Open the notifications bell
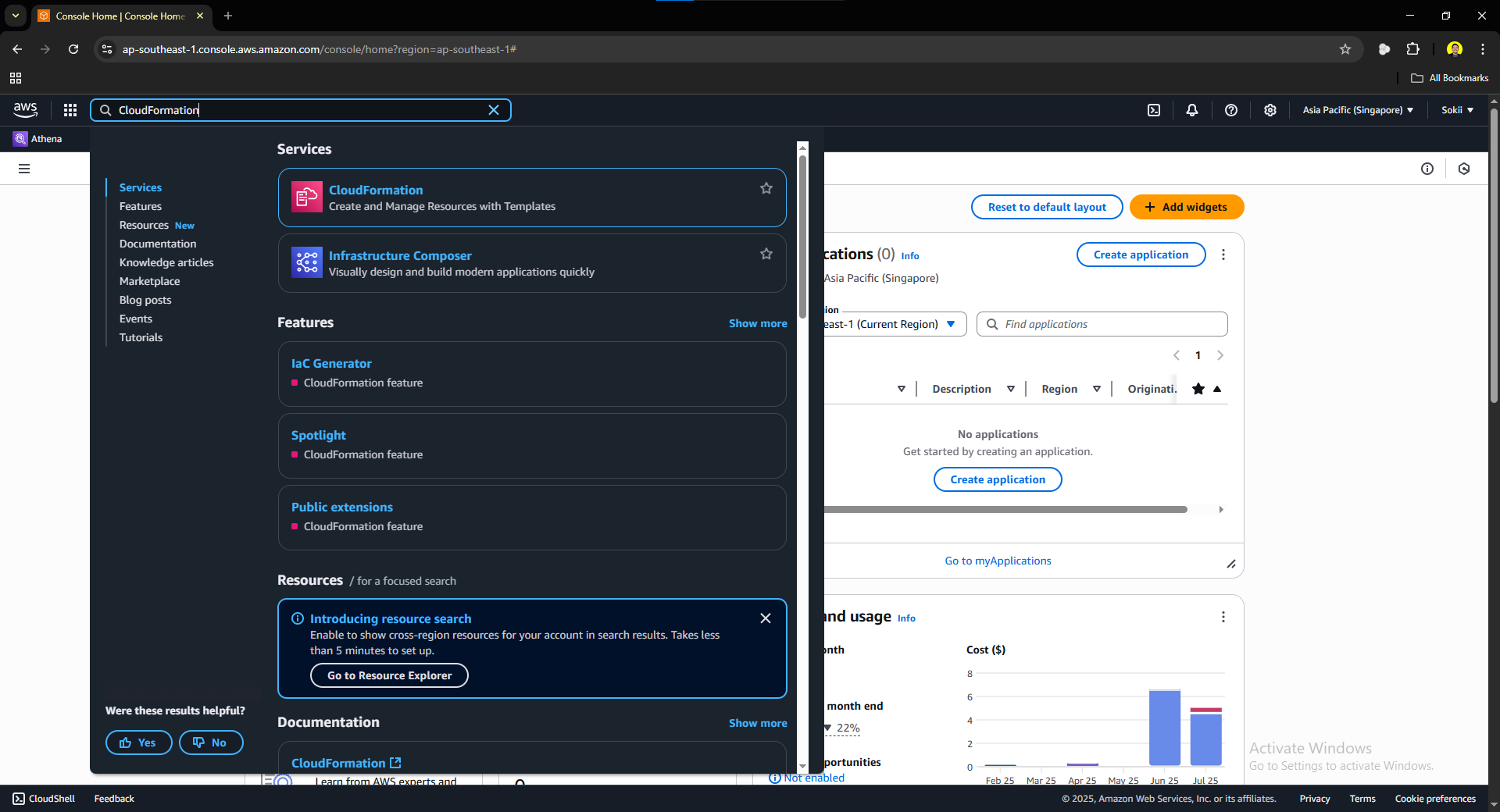Viewport: 1500px width, 812px height. tap(1192, 110)
